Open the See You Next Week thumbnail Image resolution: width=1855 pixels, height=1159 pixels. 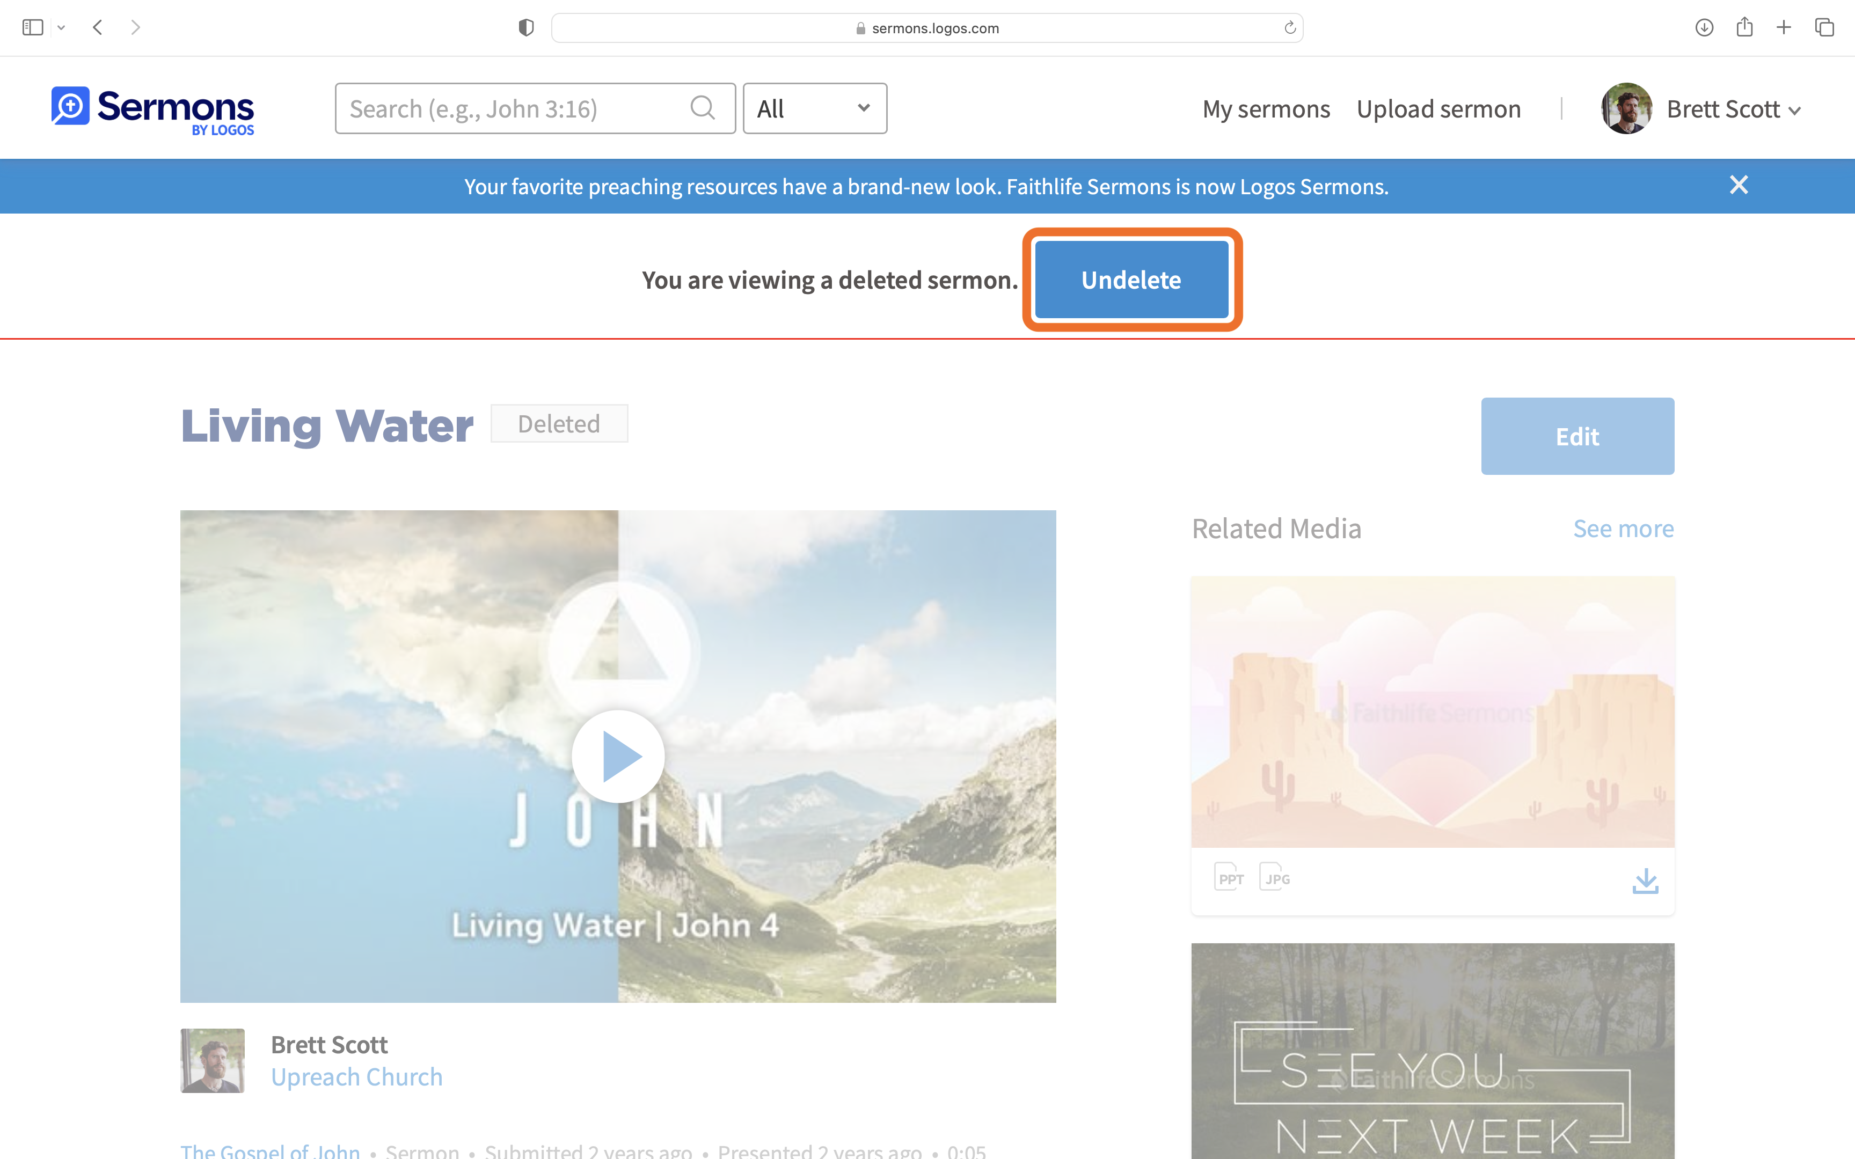coord(1433,1051)
